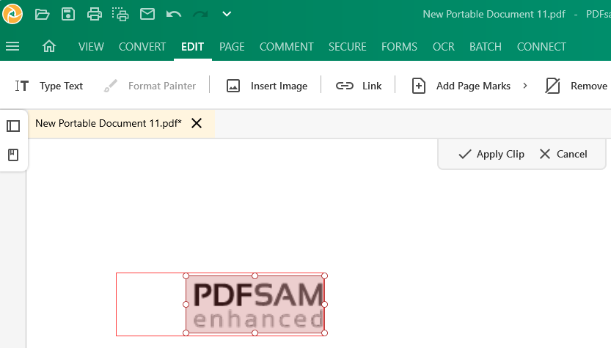Open the COMMENT tab

pos(286,47)
